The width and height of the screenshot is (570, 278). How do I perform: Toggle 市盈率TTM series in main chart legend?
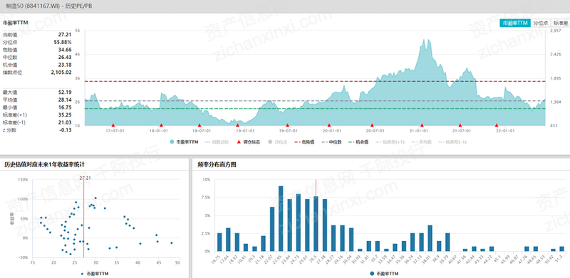[184, 142]
